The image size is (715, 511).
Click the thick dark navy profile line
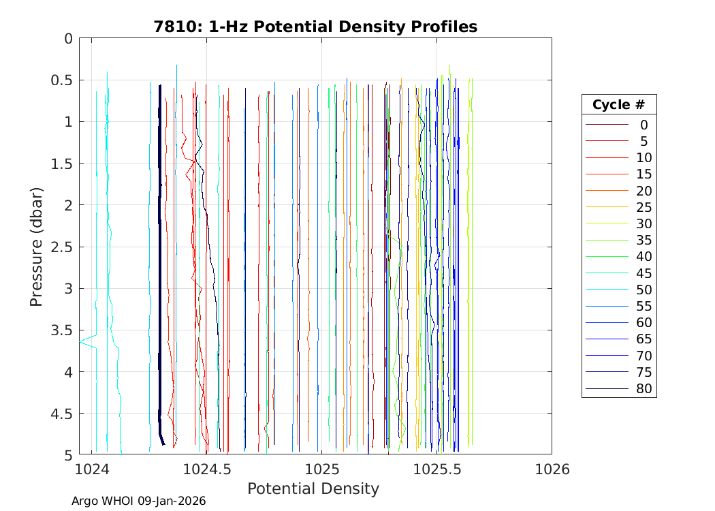(x=159, y=273)
